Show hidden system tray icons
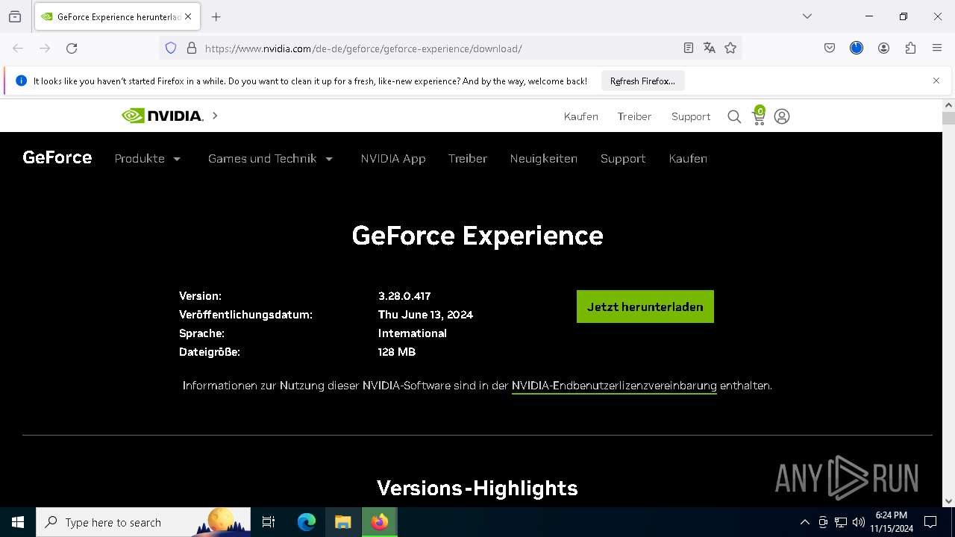Viewport: 955px width, 537px height. pyautogui.click(x=804, y=522)
